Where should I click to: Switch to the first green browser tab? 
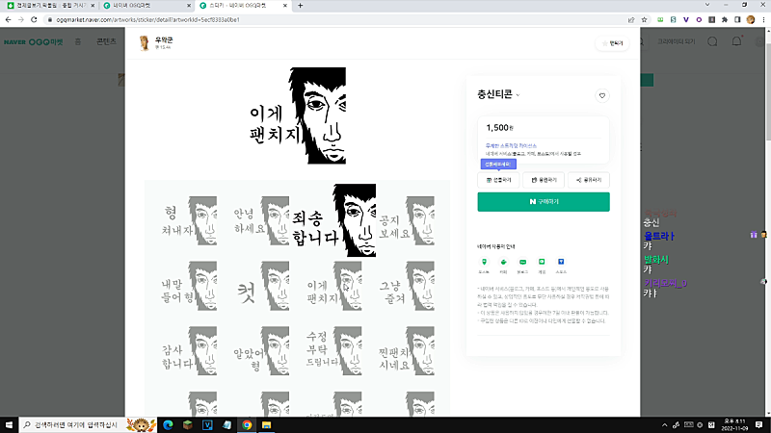point(51,6)
